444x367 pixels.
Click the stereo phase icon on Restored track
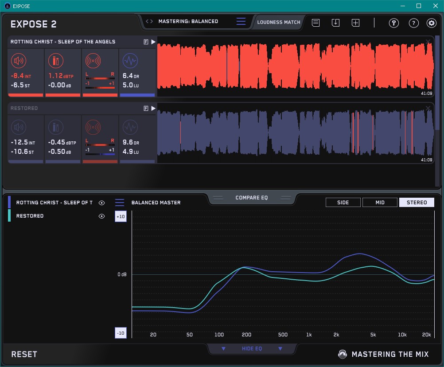click(x=93, y=127)
